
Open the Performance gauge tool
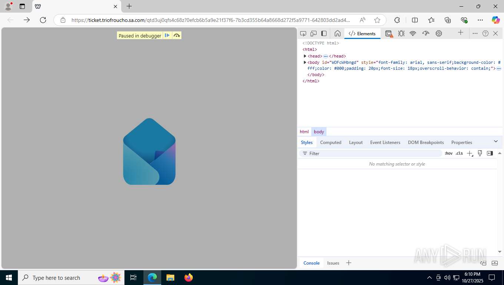426,33
